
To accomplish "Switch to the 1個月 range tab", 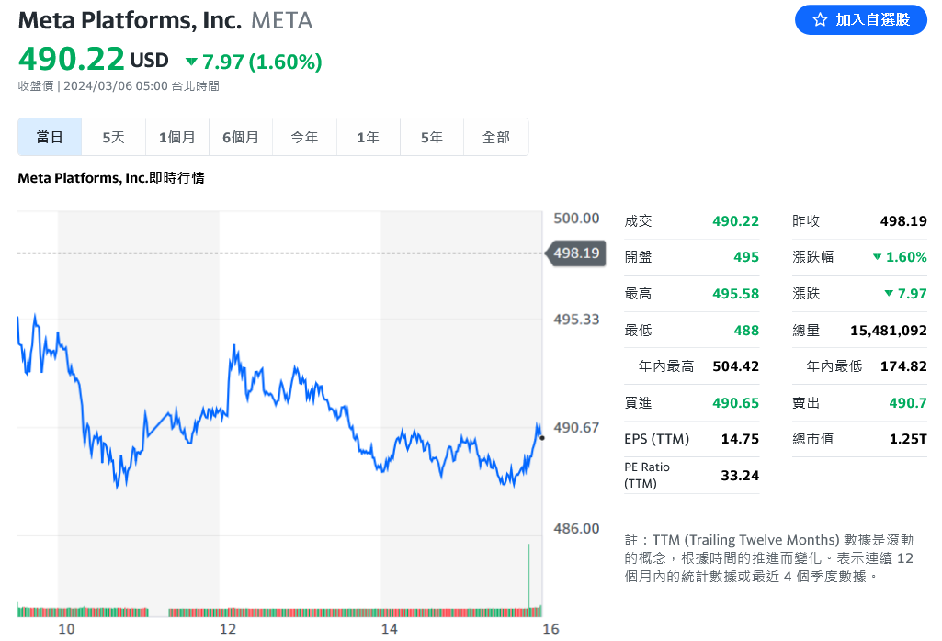I will (x=177, y=138).
